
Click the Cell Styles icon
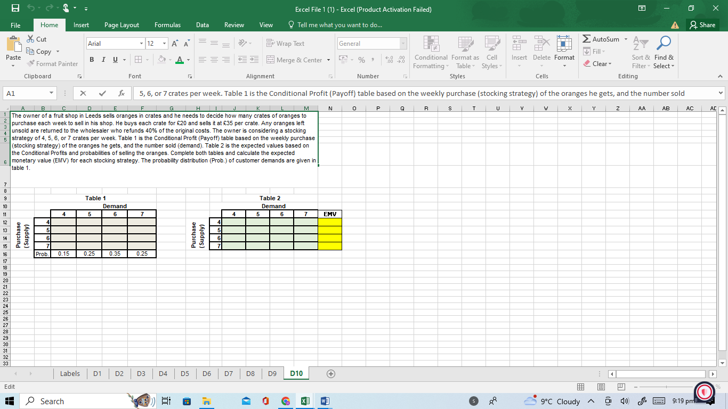[x=492, y=45]
